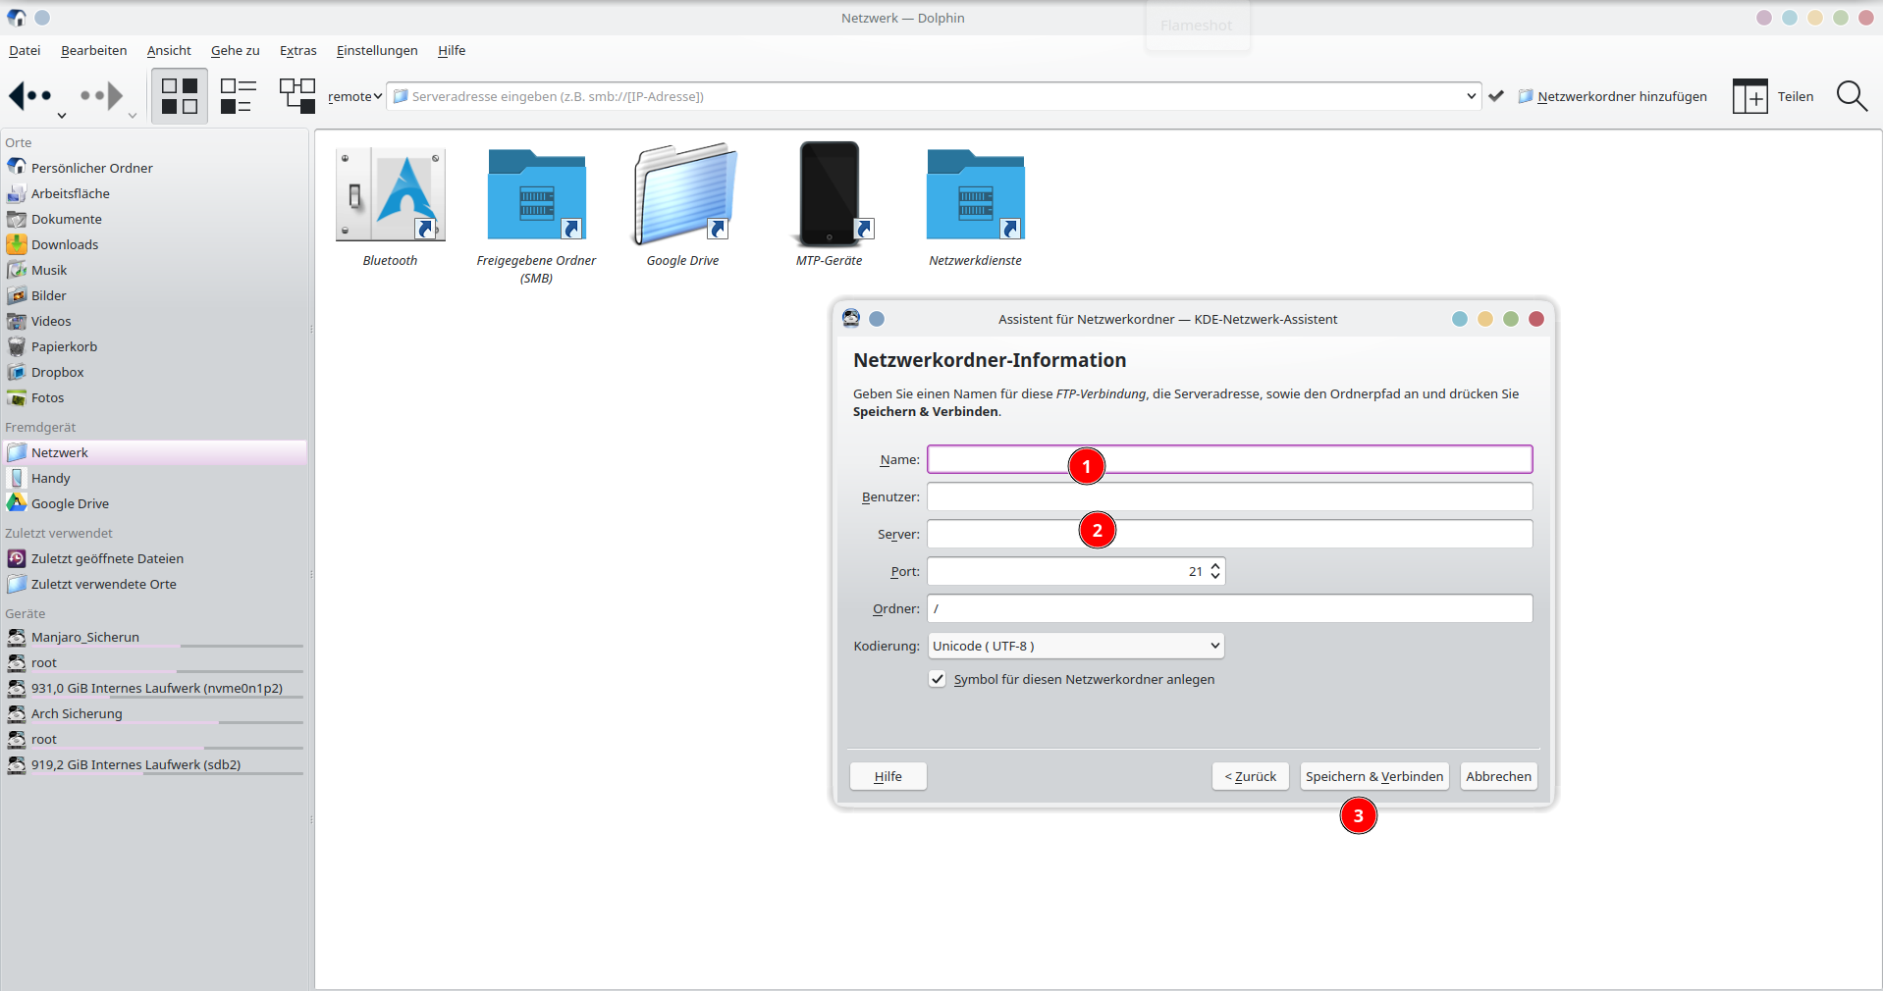Increase the Port number with up arrow
The height and width of the screenshot is (991, 1883).
[x=1215, y=566]
